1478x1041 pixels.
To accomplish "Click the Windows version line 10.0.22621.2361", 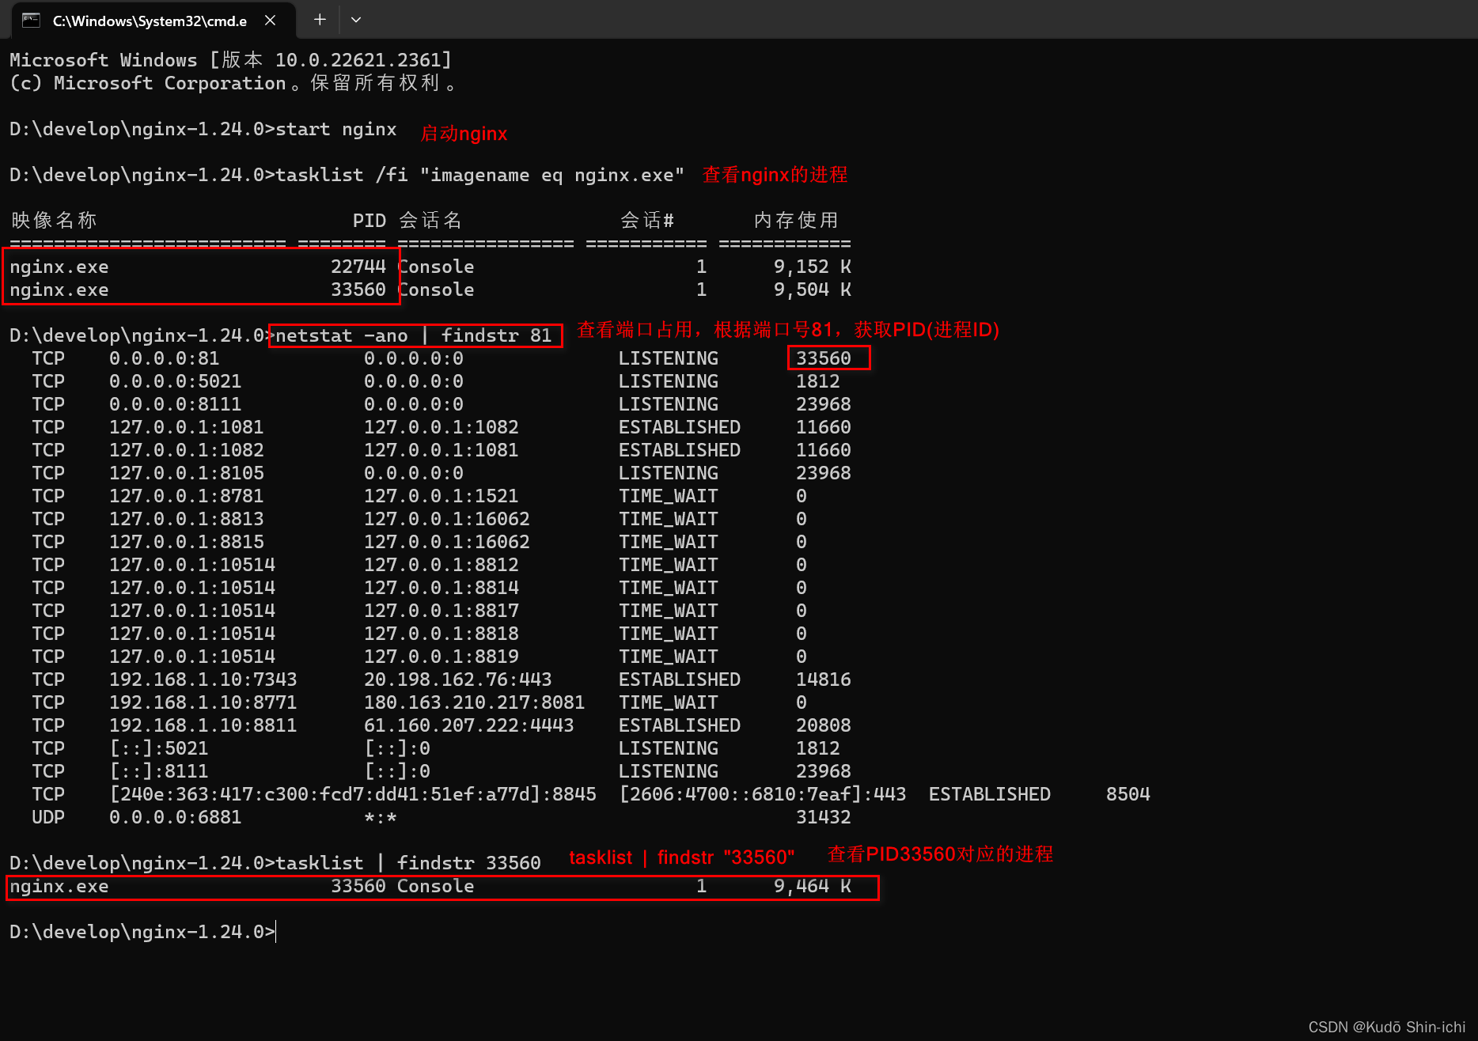I will coord(230,60).
